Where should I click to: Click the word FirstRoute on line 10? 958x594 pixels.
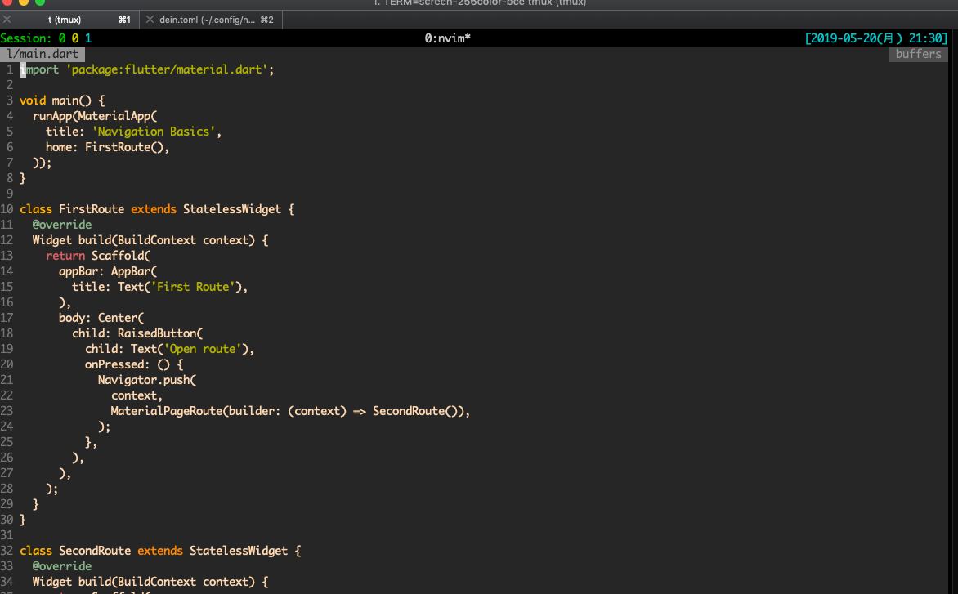coord(92,208)
